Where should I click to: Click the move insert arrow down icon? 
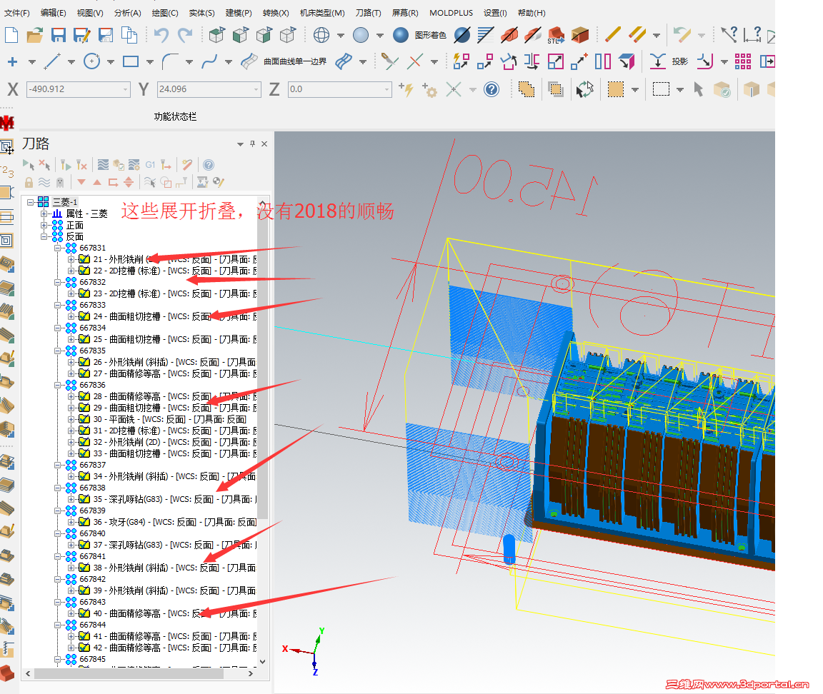click(x=81, y=182)
